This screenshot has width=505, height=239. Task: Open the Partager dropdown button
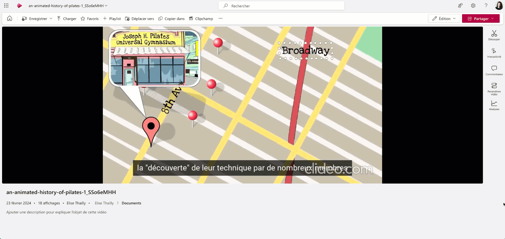point(480,19)
